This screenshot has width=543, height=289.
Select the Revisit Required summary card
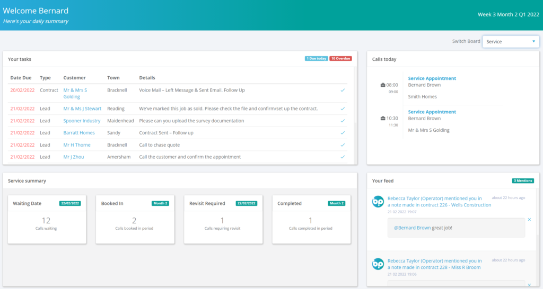point(223,219)
